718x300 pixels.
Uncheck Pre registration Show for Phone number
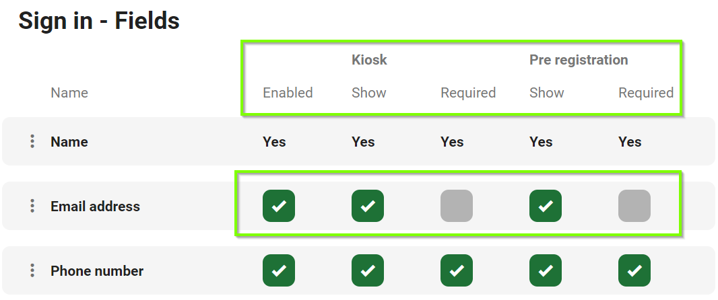(546, 270)
